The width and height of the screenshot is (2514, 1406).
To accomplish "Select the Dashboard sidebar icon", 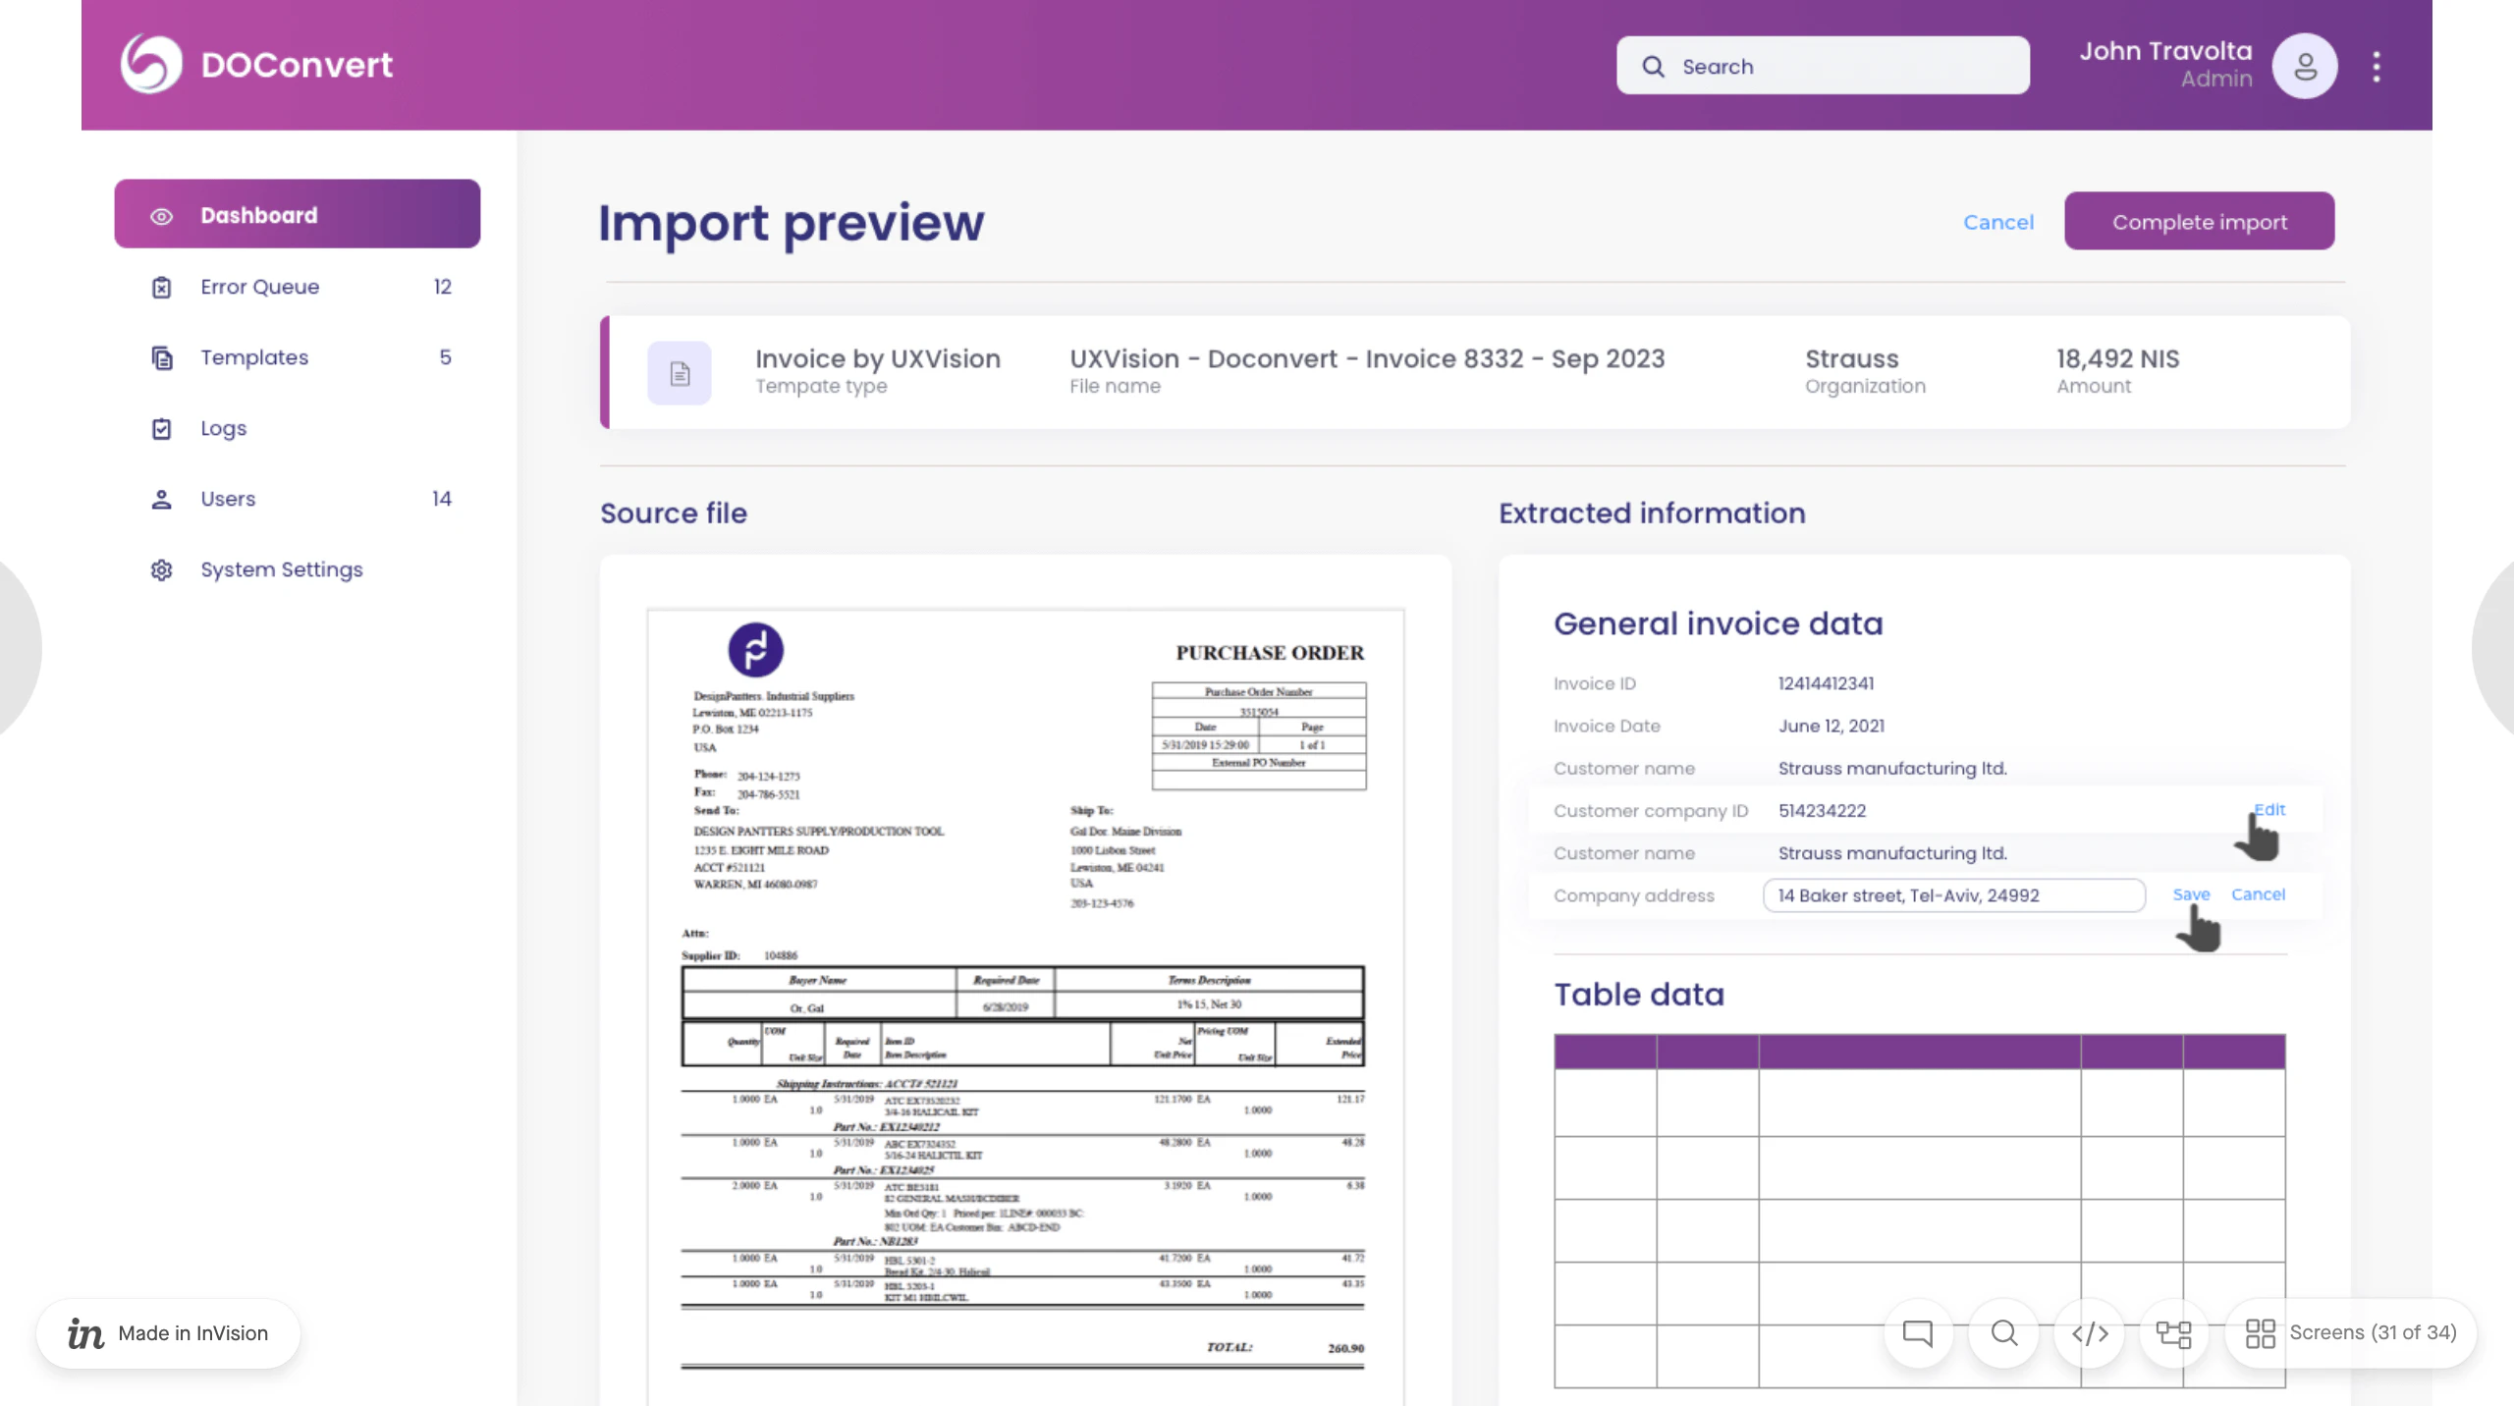I will tap(160, 215).
